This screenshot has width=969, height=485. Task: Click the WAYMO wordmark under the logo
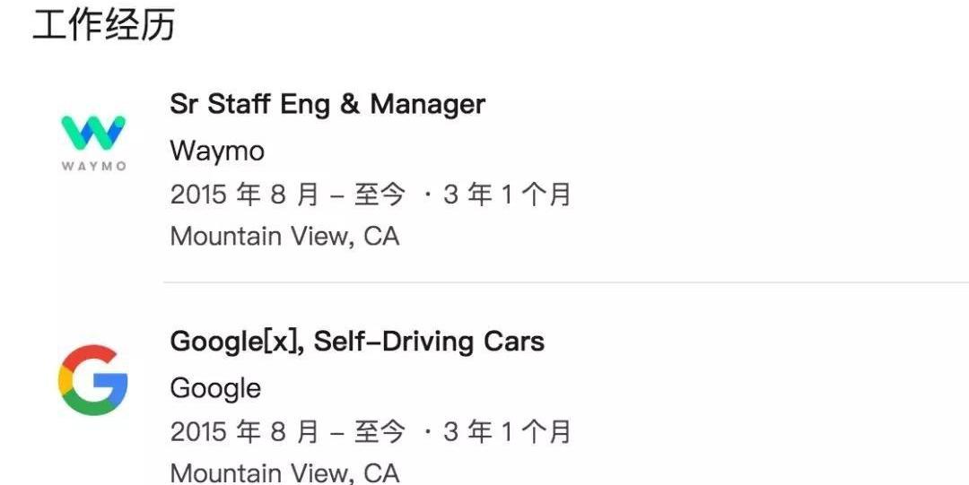coord(93,166)
